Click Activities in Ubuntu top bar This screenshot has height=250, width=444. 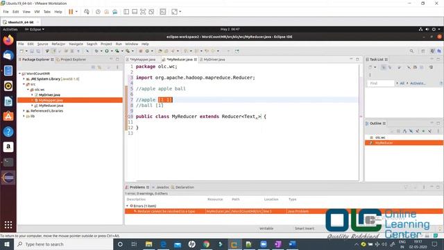point(10,29)
